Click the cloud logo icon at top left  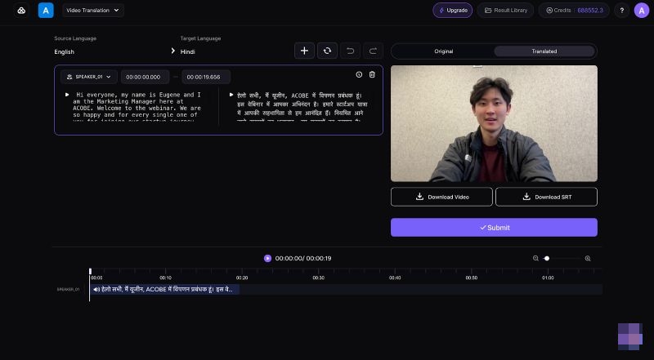pyautogui.click(x=21, y=11)
